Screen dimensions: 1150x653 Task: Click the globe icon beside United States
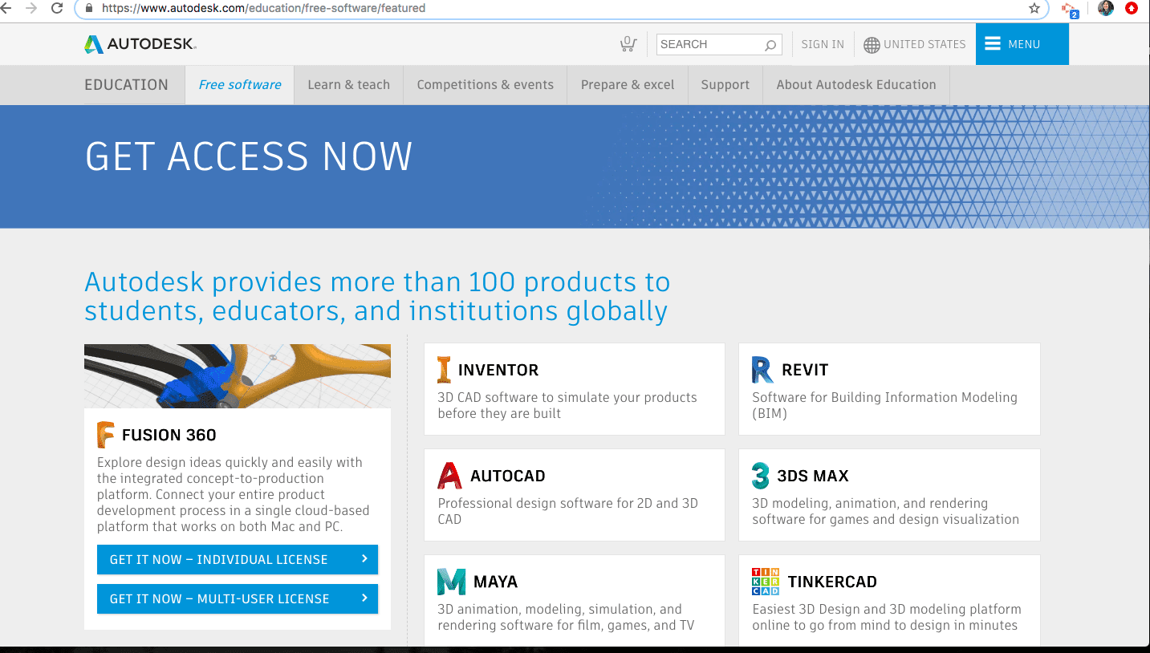[x=872, y=45]
